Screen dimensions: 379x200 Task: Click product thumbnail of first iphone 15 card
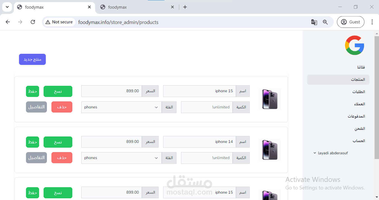pos(270,99)
